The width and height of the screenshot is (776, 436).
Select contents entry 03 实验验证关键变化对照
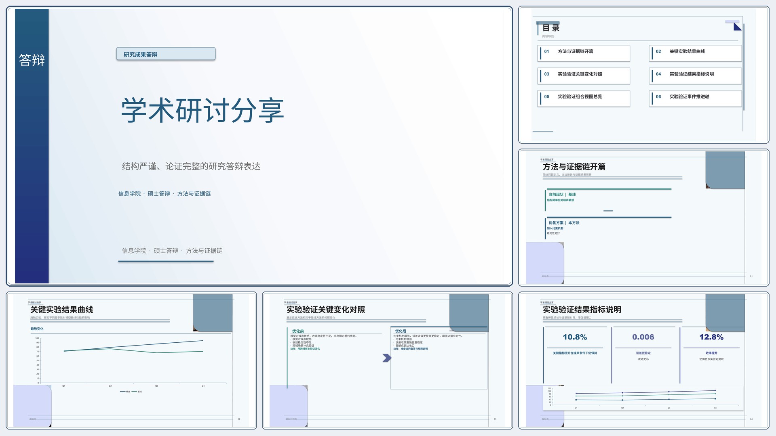point(584,76)
